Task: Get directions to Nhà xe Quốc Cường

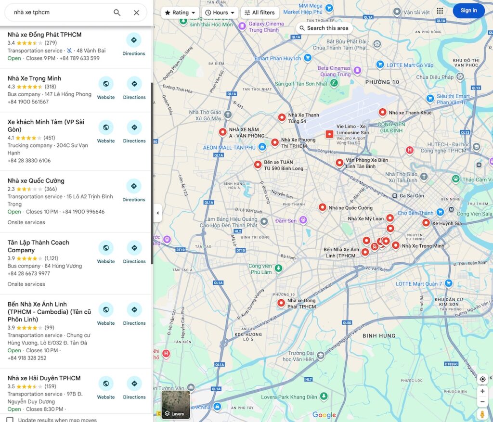Action: click(x=134, y=191)
